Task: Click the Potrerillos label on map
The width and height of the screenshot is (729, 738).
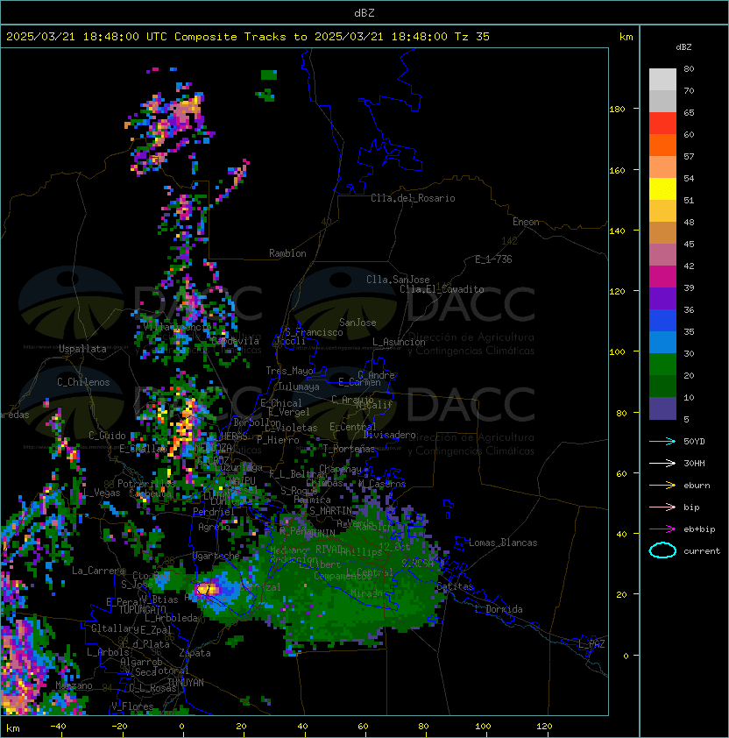Action: click(x=146, y=483)
